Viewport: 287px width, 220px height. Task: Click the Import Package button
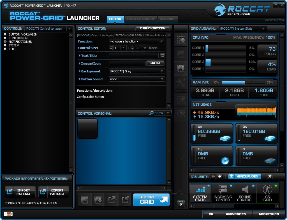click(x=20, y=192)
